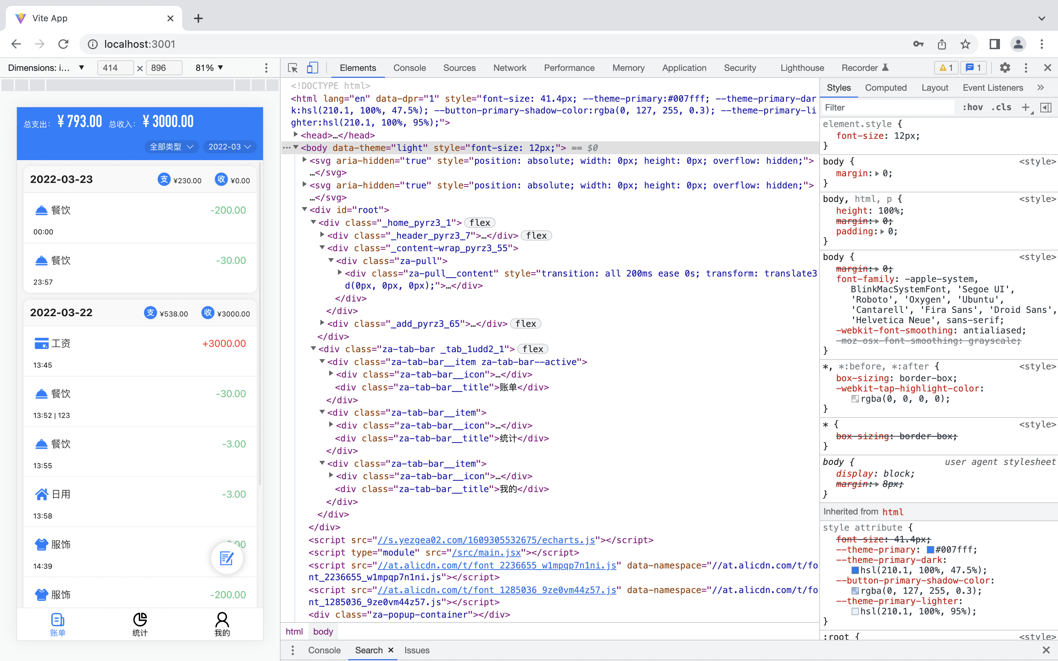Toggle .cls element classes panel
Image resolution: width=1058 pixels, height=661 pixels.
pos(1001,108)
